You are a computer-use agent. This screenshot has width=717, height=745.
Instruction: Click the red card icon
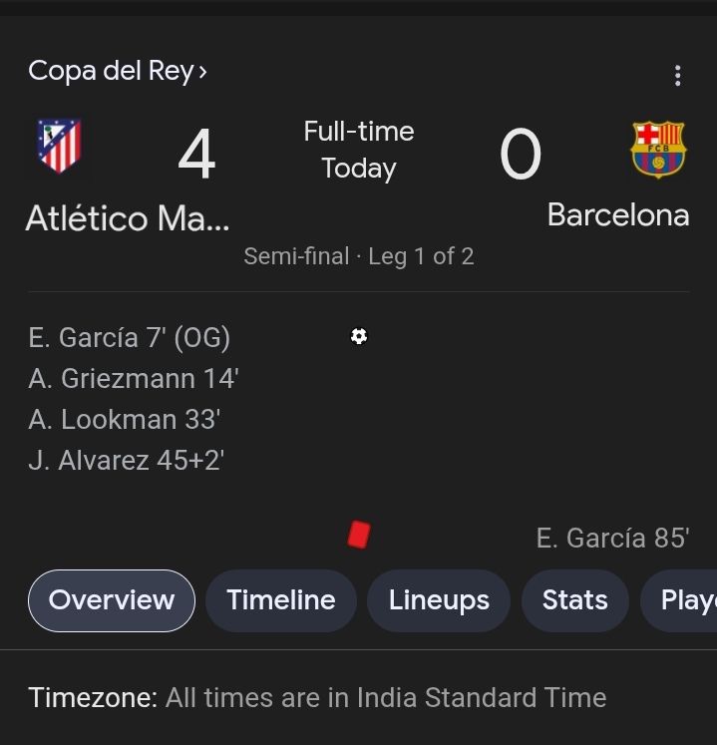pos(359,536)
